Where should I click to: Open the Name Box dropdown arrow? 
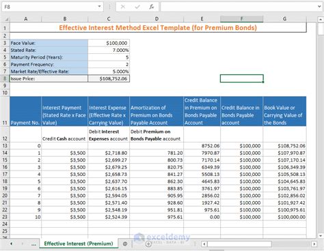99,7
